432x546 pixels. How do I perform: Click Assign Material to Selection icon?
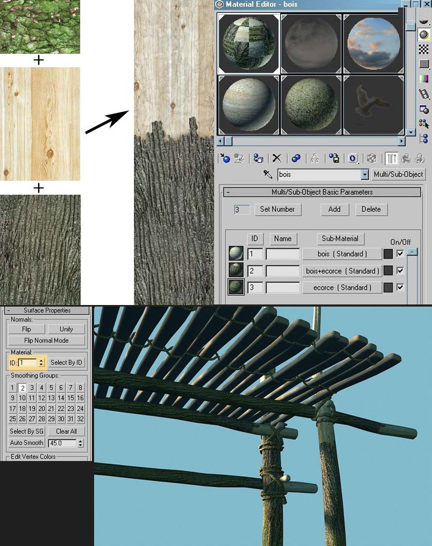(x=258, y=159)
